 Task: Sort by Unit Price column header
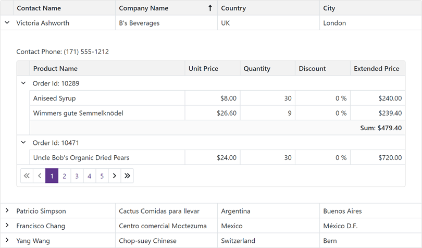coord(203,68)
